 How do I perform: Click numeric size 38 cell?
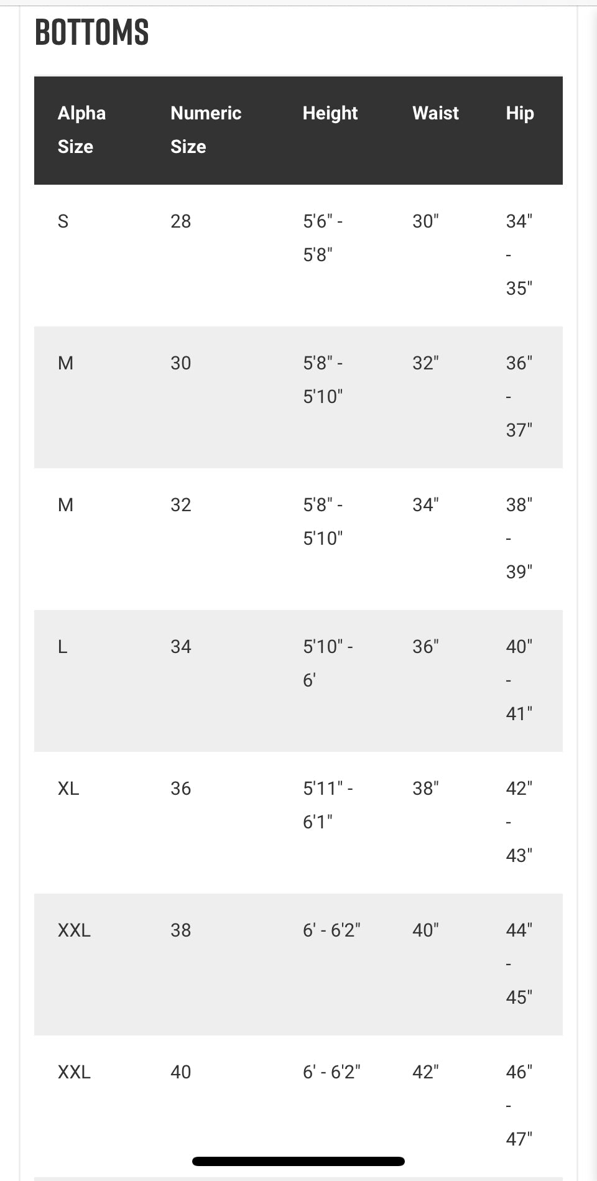tap(181, 930)
